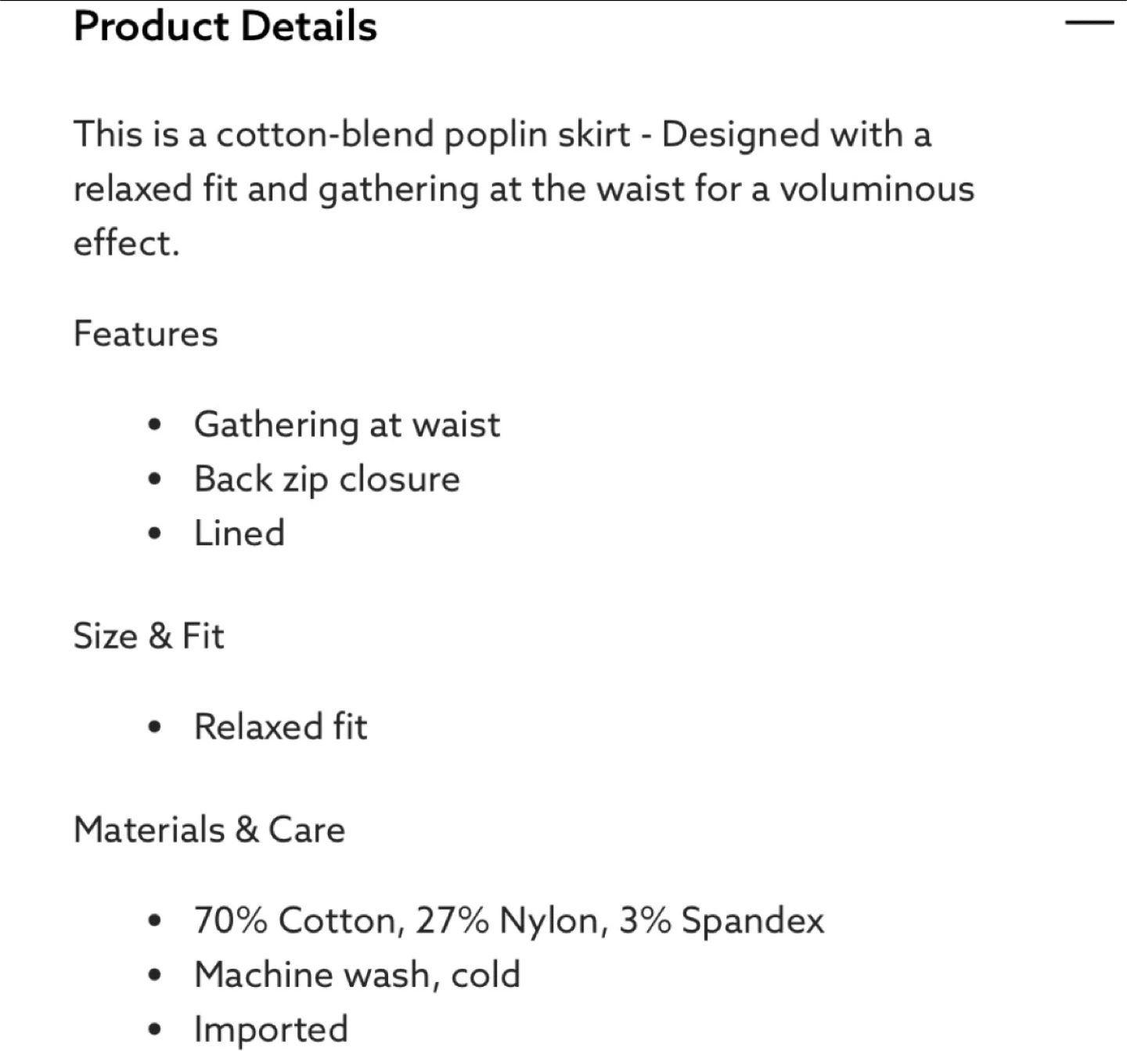Click the word 'effect.' ending the description

[126, 243]
